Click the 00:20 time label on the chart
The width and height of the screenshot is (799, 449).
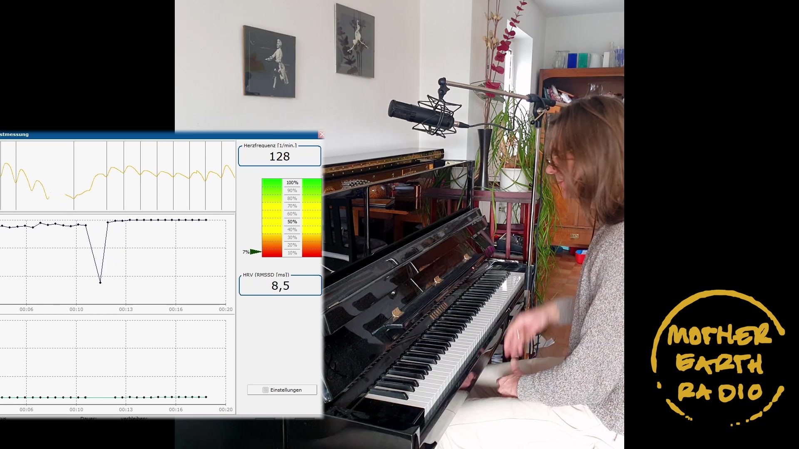(225, 309)
